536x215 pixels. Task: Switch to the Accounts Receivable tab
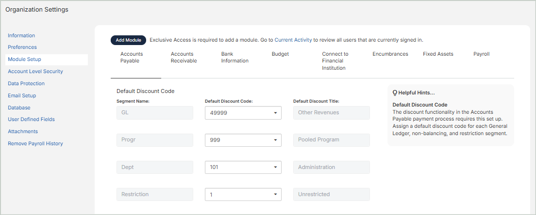184,58
